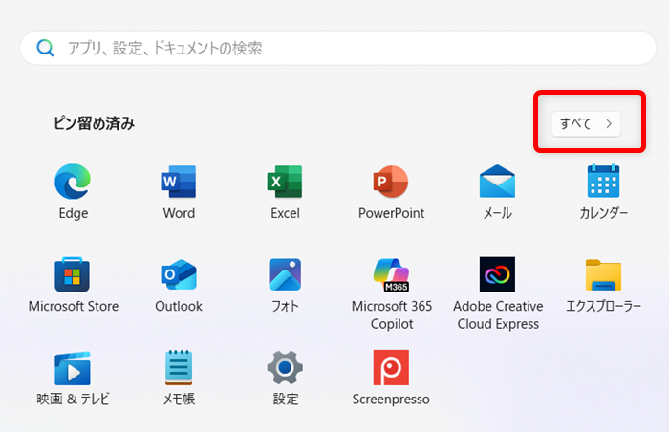
Task: Click the magnifying glass search icon
Action: (x=45, y=47)
